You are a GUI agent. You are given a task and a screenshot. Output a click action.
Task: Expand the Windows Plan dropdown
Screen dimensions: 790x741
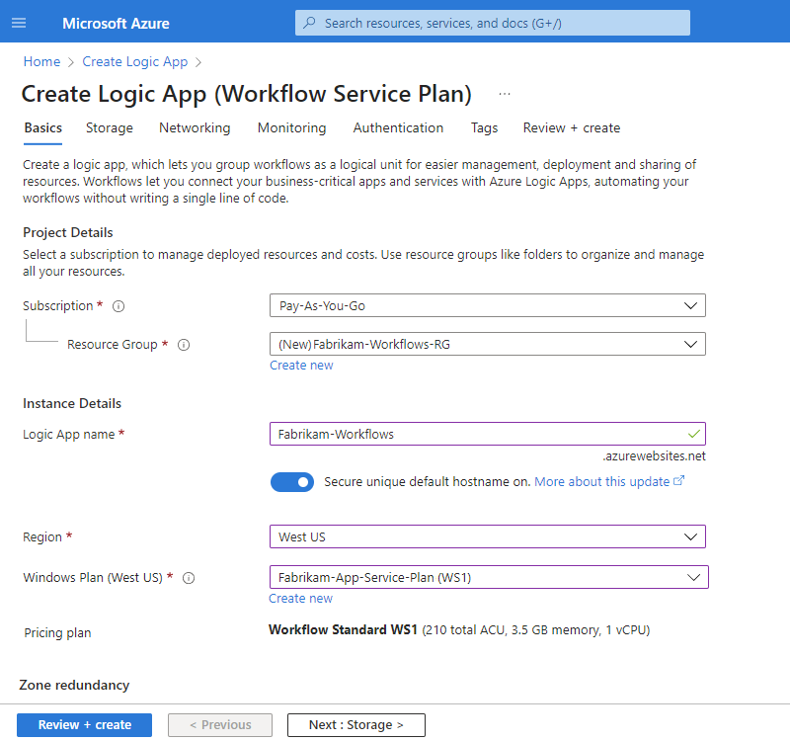[x=489, y=577]
